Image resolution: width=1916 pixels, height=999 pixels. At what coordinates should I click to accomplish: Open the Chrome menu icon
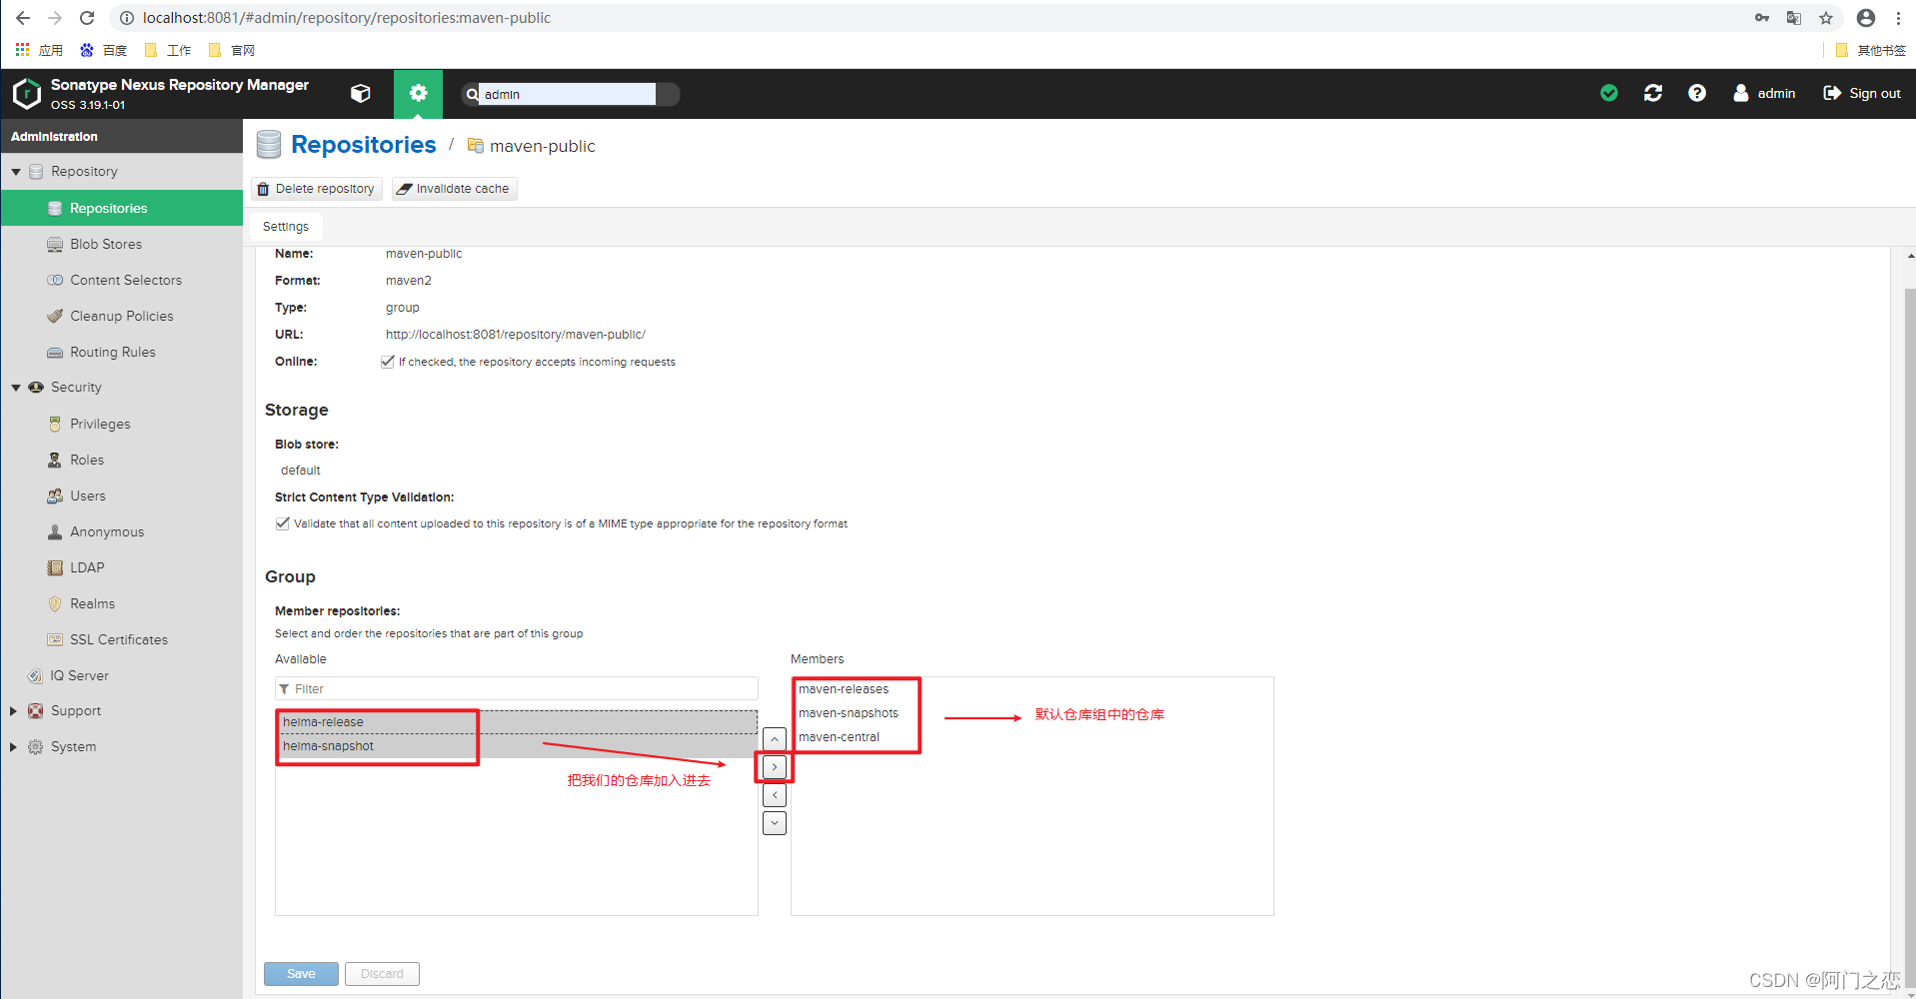(x=1898, y=18)
